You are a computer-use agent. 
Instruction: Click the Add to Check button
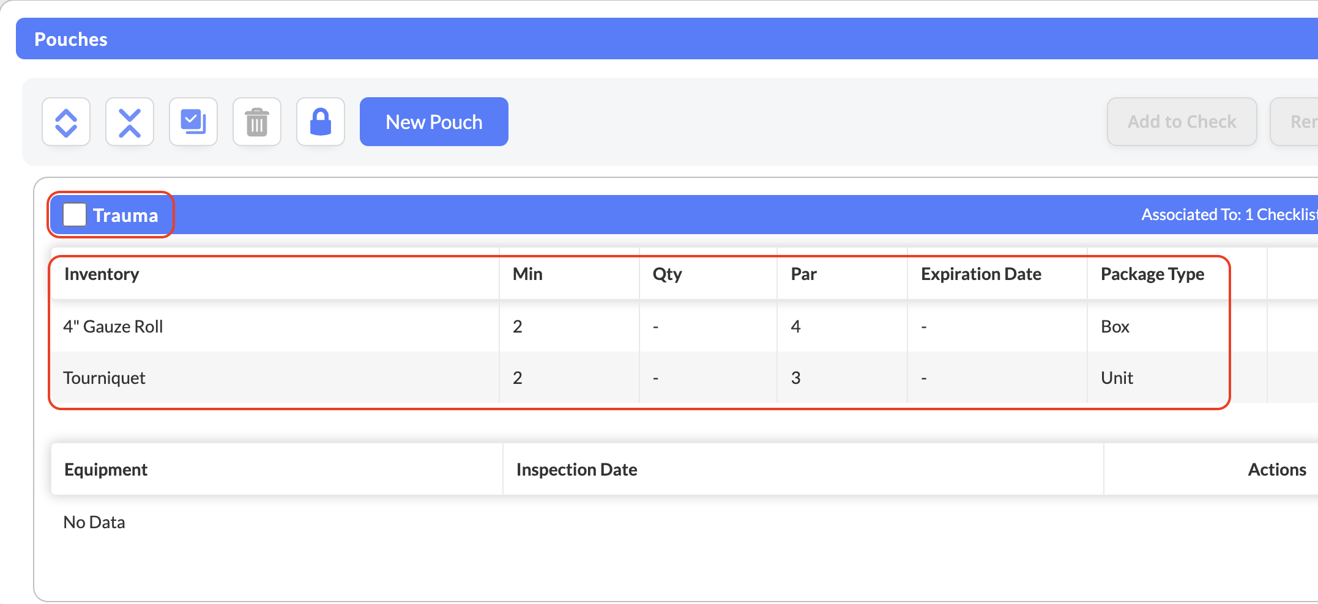coord(1182,122)
